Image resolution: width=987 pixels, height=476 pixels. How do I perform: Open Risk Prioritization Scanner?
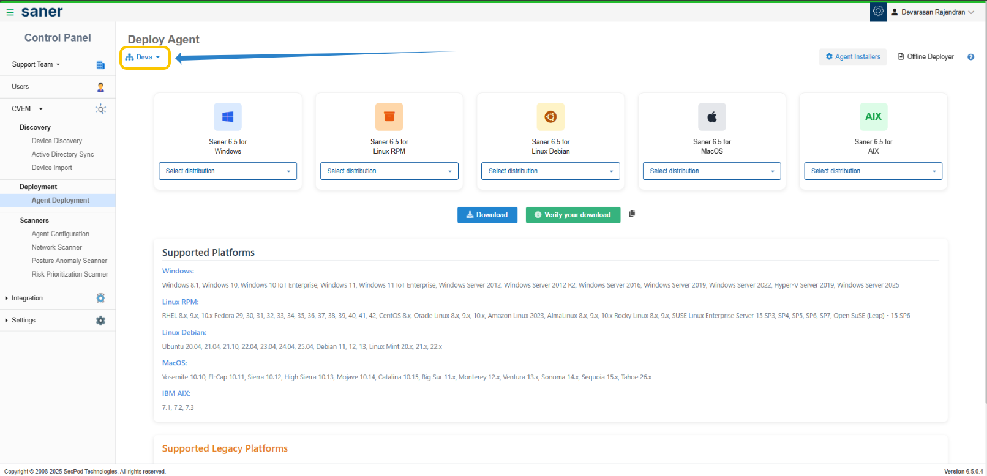(x=70, y=274)
